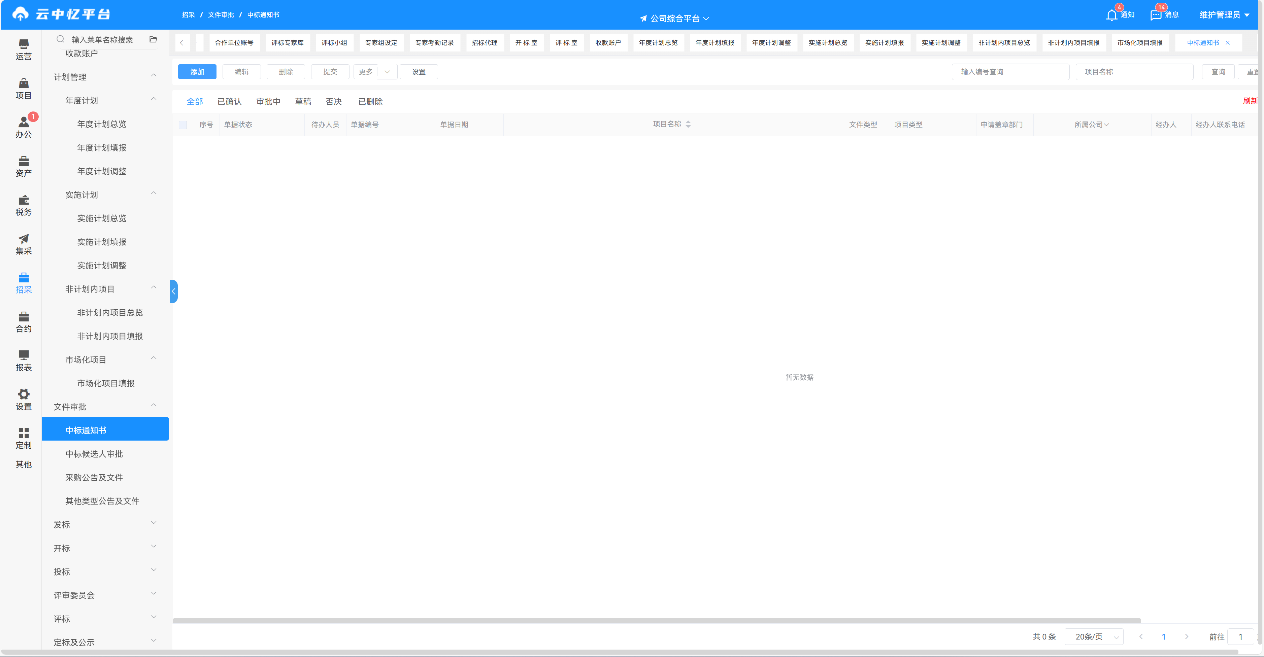Collapse the 年度计划 submenu
1264x657 pixels.
click(154, 99)
